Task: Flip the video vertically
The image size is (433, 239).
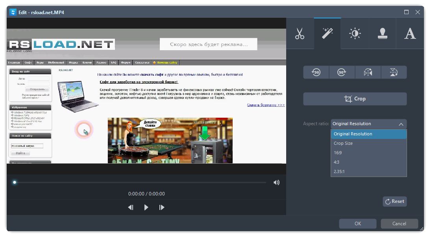Action: coord(394,72)
